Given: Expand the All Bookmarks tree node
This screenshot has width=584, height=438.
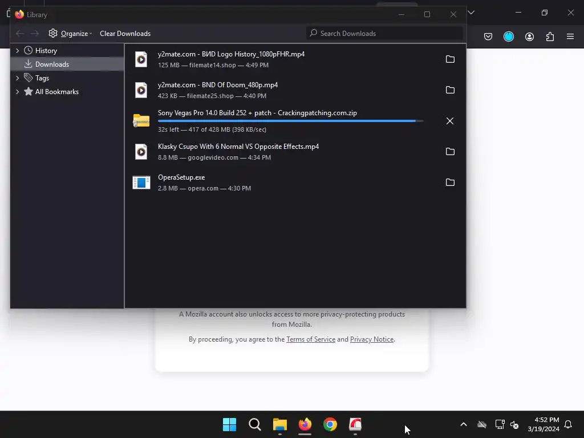Looking at the screenshot, I should [17, 92].
